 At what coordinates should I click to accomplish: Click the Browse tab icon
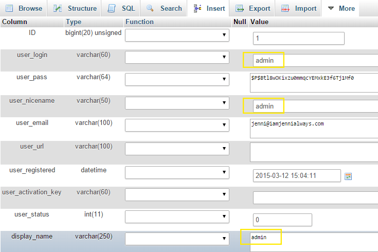pyautogui.click(x=9, y=8)
